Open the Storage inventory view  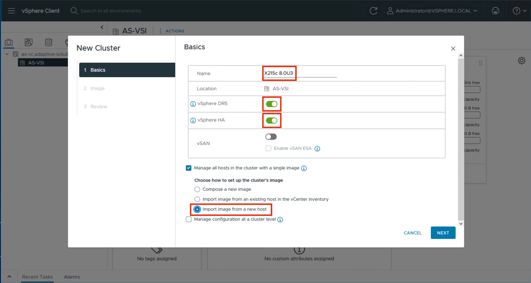[x=49, y=42]
